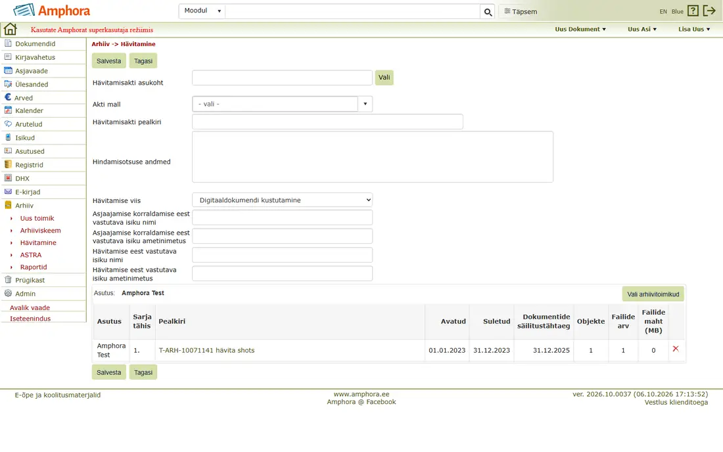
Task: Log out using the exit icon
Action: [709, 11]
